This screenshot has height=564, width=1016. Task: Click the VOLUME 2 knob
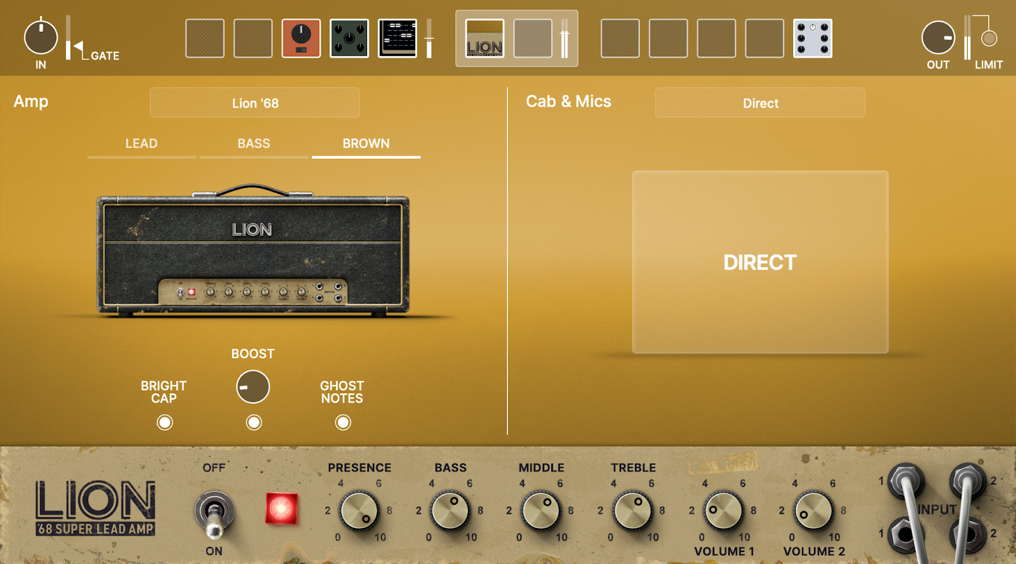(813, 511)
